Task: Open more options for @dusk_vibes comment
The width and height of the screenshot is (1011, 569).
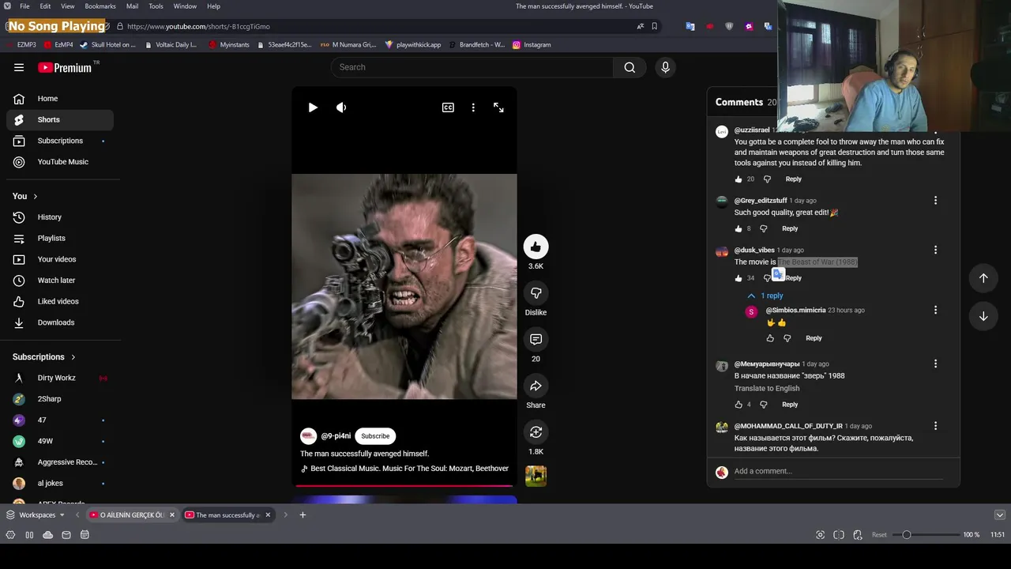Action: point(935,250)
